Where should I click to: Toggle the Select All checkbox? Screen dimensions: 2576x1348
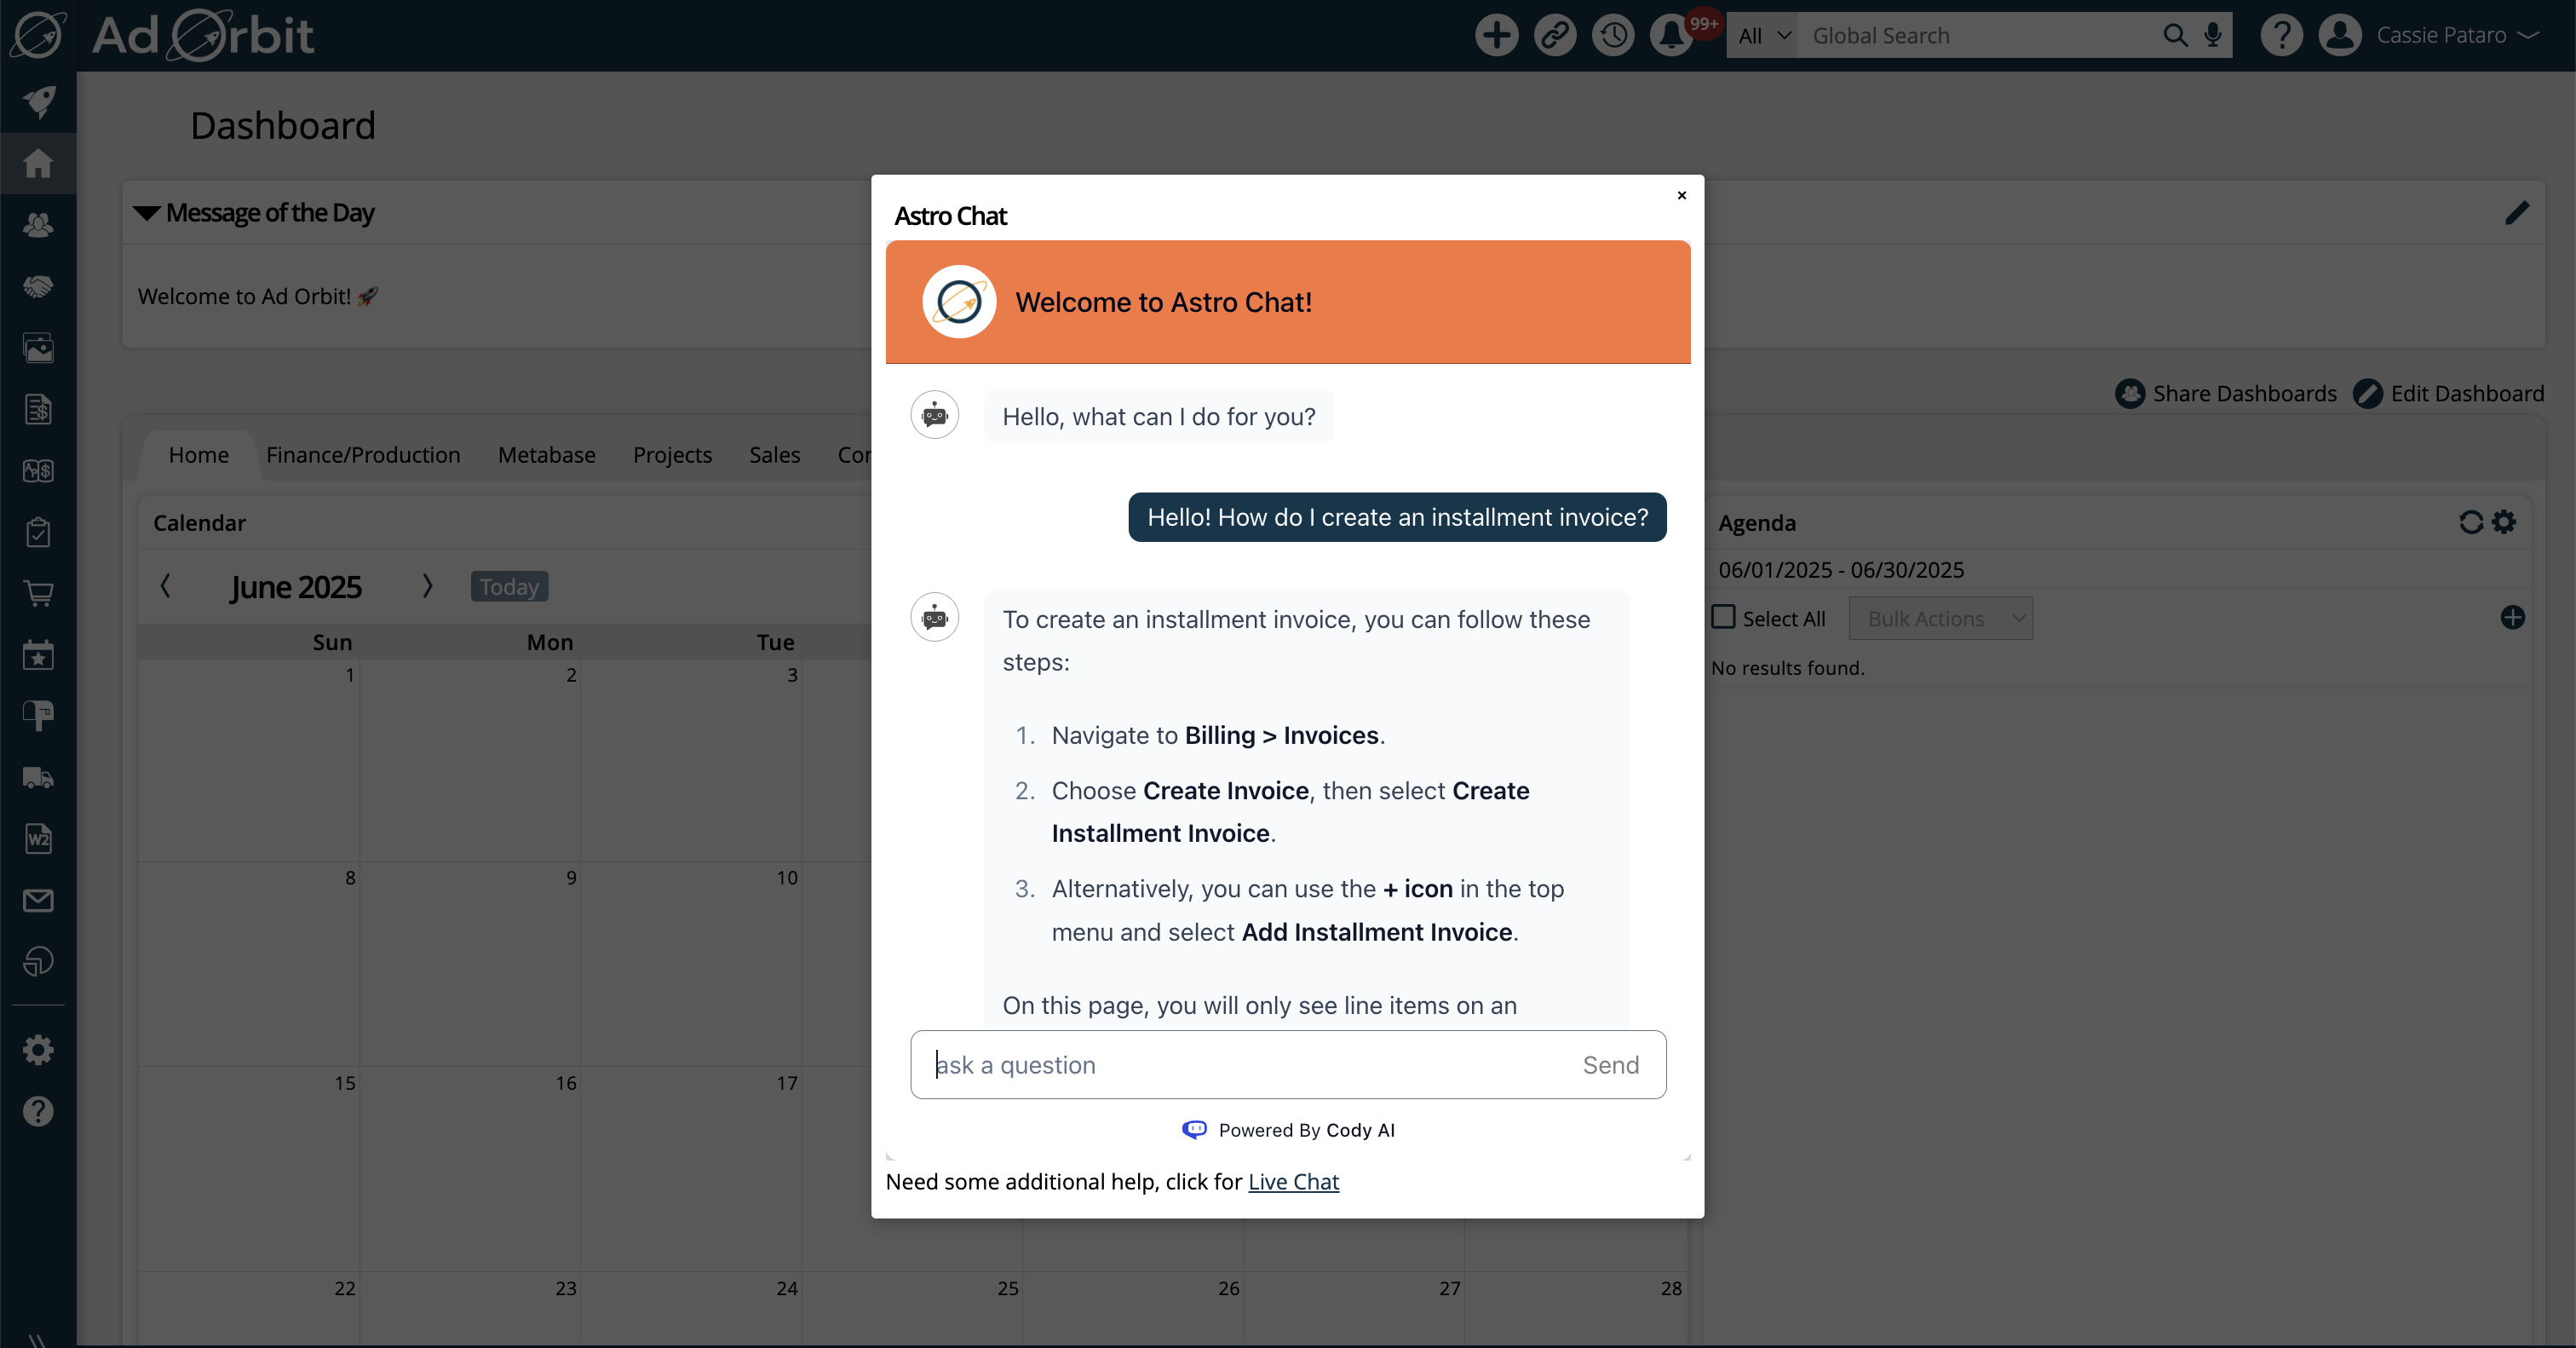pos(1723,618)
